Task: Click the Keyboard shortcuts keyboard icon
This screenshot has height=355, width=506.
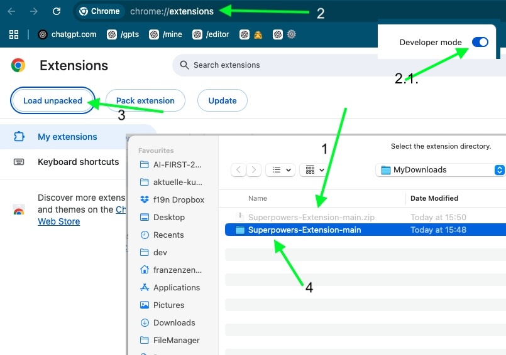Action: click(x=19, y=162)
